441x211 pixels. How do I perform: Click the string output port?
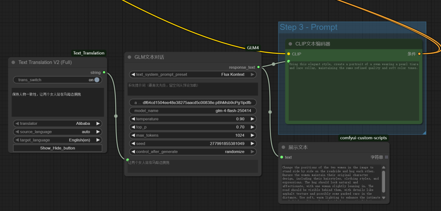[x=104, y=72]
